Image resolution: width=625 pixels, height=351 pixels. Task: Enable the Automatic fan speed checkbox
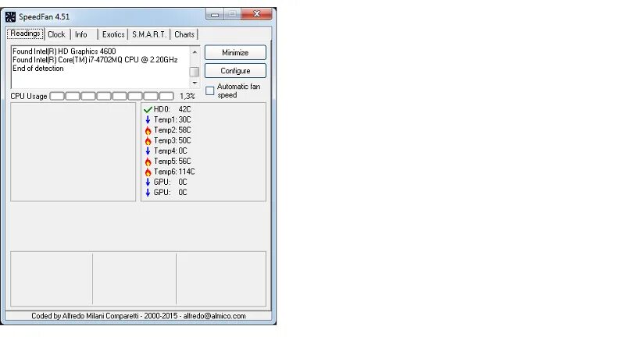click(210, 90)
